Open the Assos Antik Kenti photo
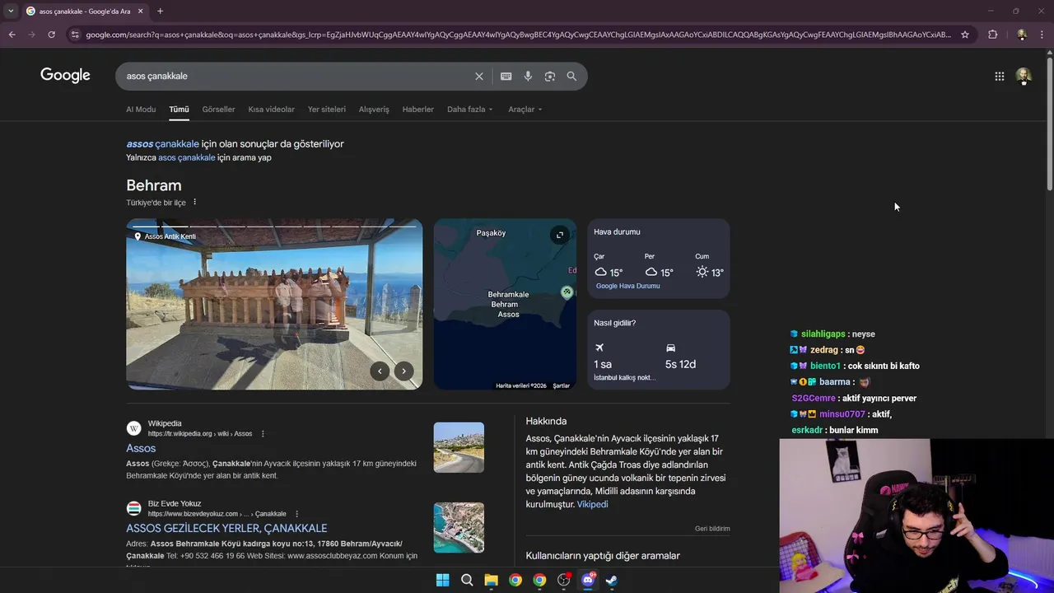This screenshot has height=593, width=1054. 274,304
